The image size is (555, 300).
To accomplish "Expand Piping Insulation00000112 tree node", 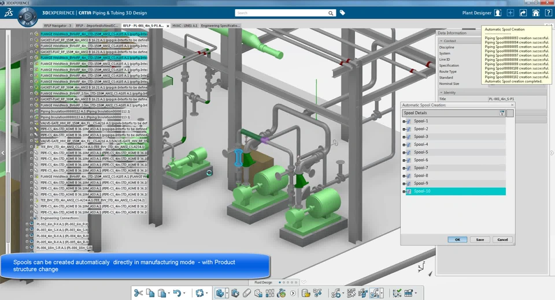I will pos(31,111).
